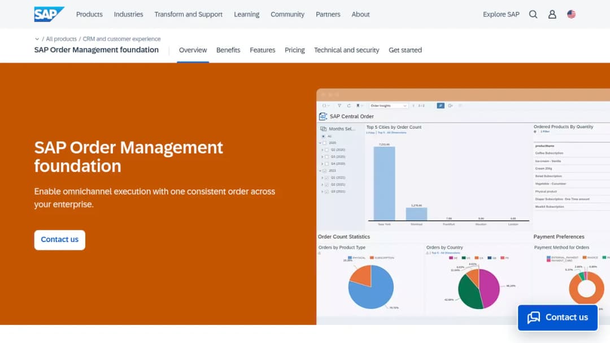
Task: Open the user account icon
Action: [x=552, y=14]
